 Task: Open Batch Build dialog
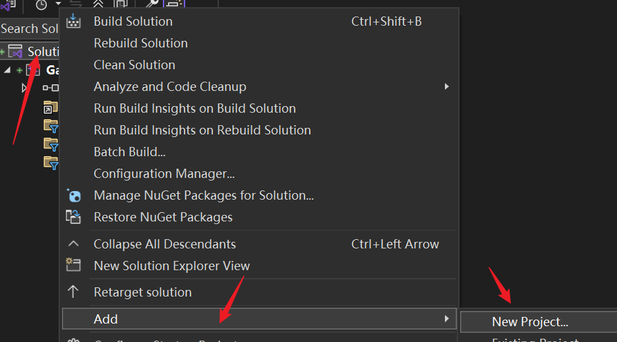click(129, 152)
